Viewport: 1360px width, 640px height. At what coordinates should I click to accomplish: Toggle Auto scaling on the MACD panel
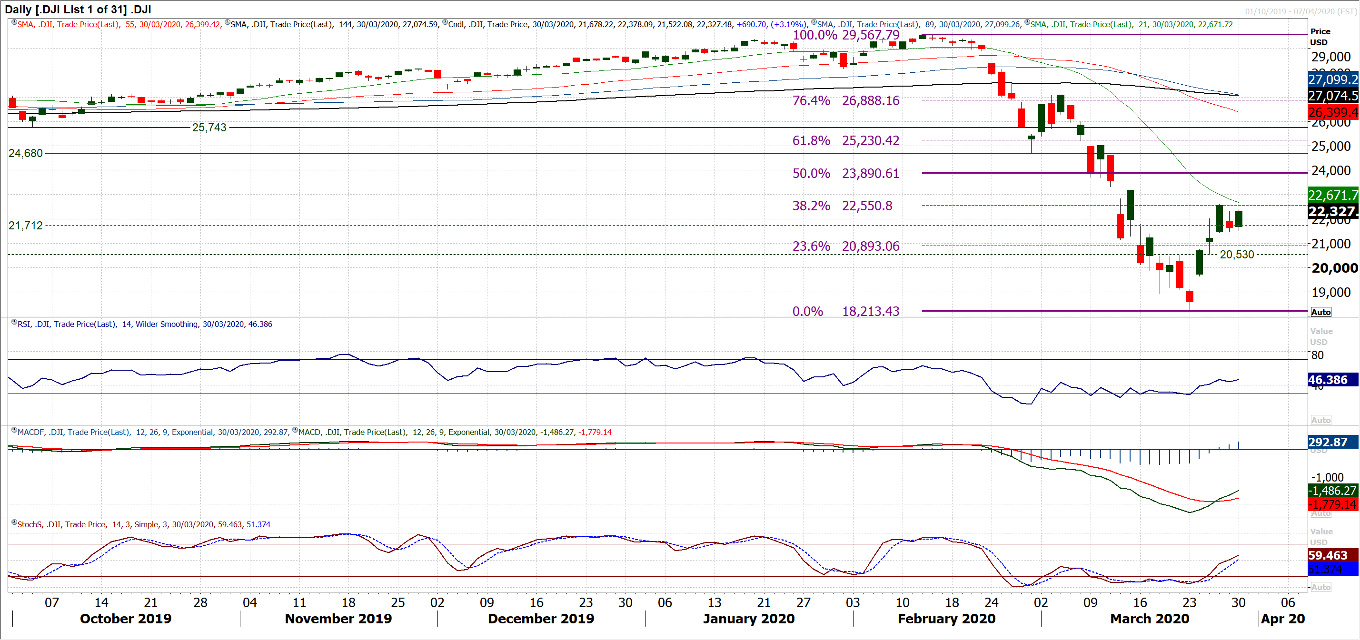point(1321,513)
